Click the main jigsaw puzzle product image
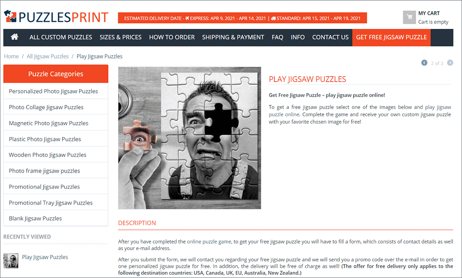Screen dimensions: 462x278 [x=189, y=138]
